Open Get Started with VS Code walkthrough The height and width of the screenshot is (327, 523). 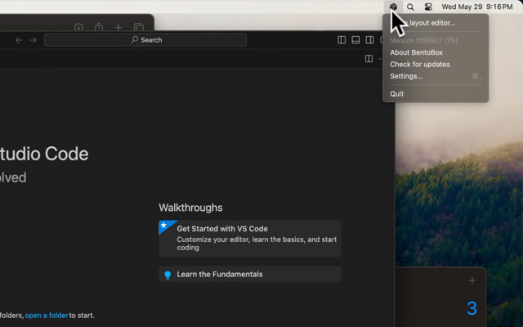[250, 239]
